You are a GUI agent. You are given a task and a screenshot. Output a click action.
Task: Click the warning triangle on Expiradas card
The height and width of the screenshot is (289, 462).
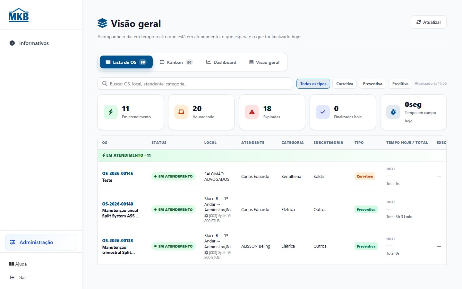tap(252, 112)
